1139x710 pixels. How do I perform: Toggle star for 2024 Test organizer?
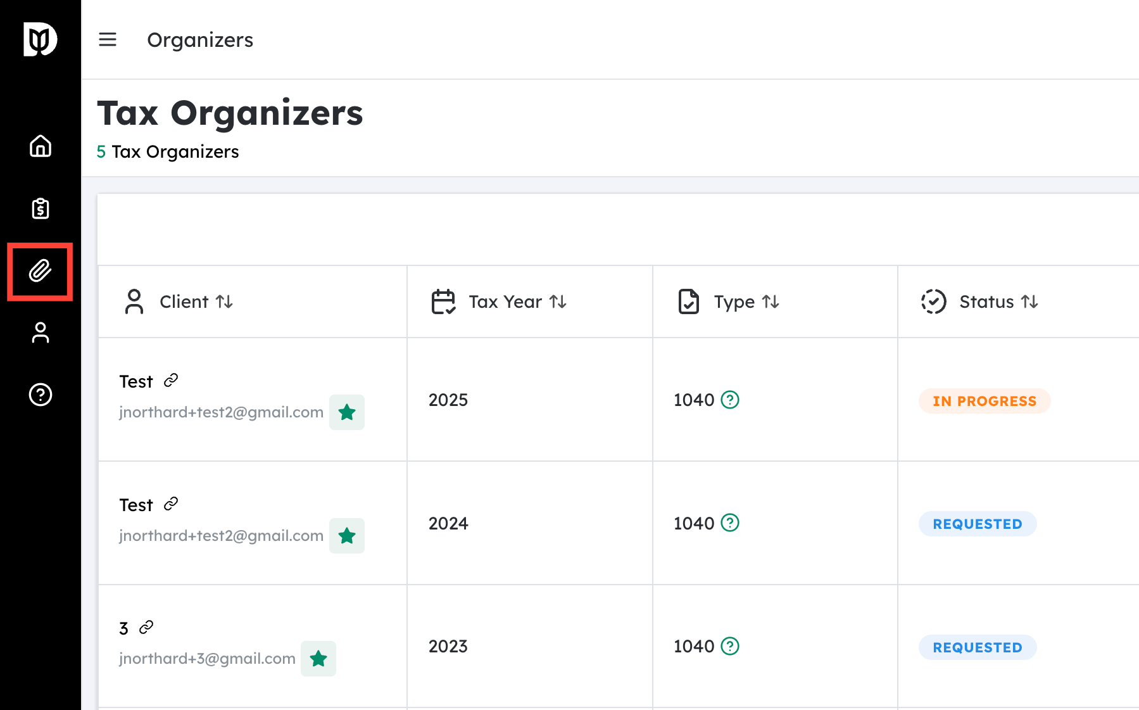tap(347, 536)
